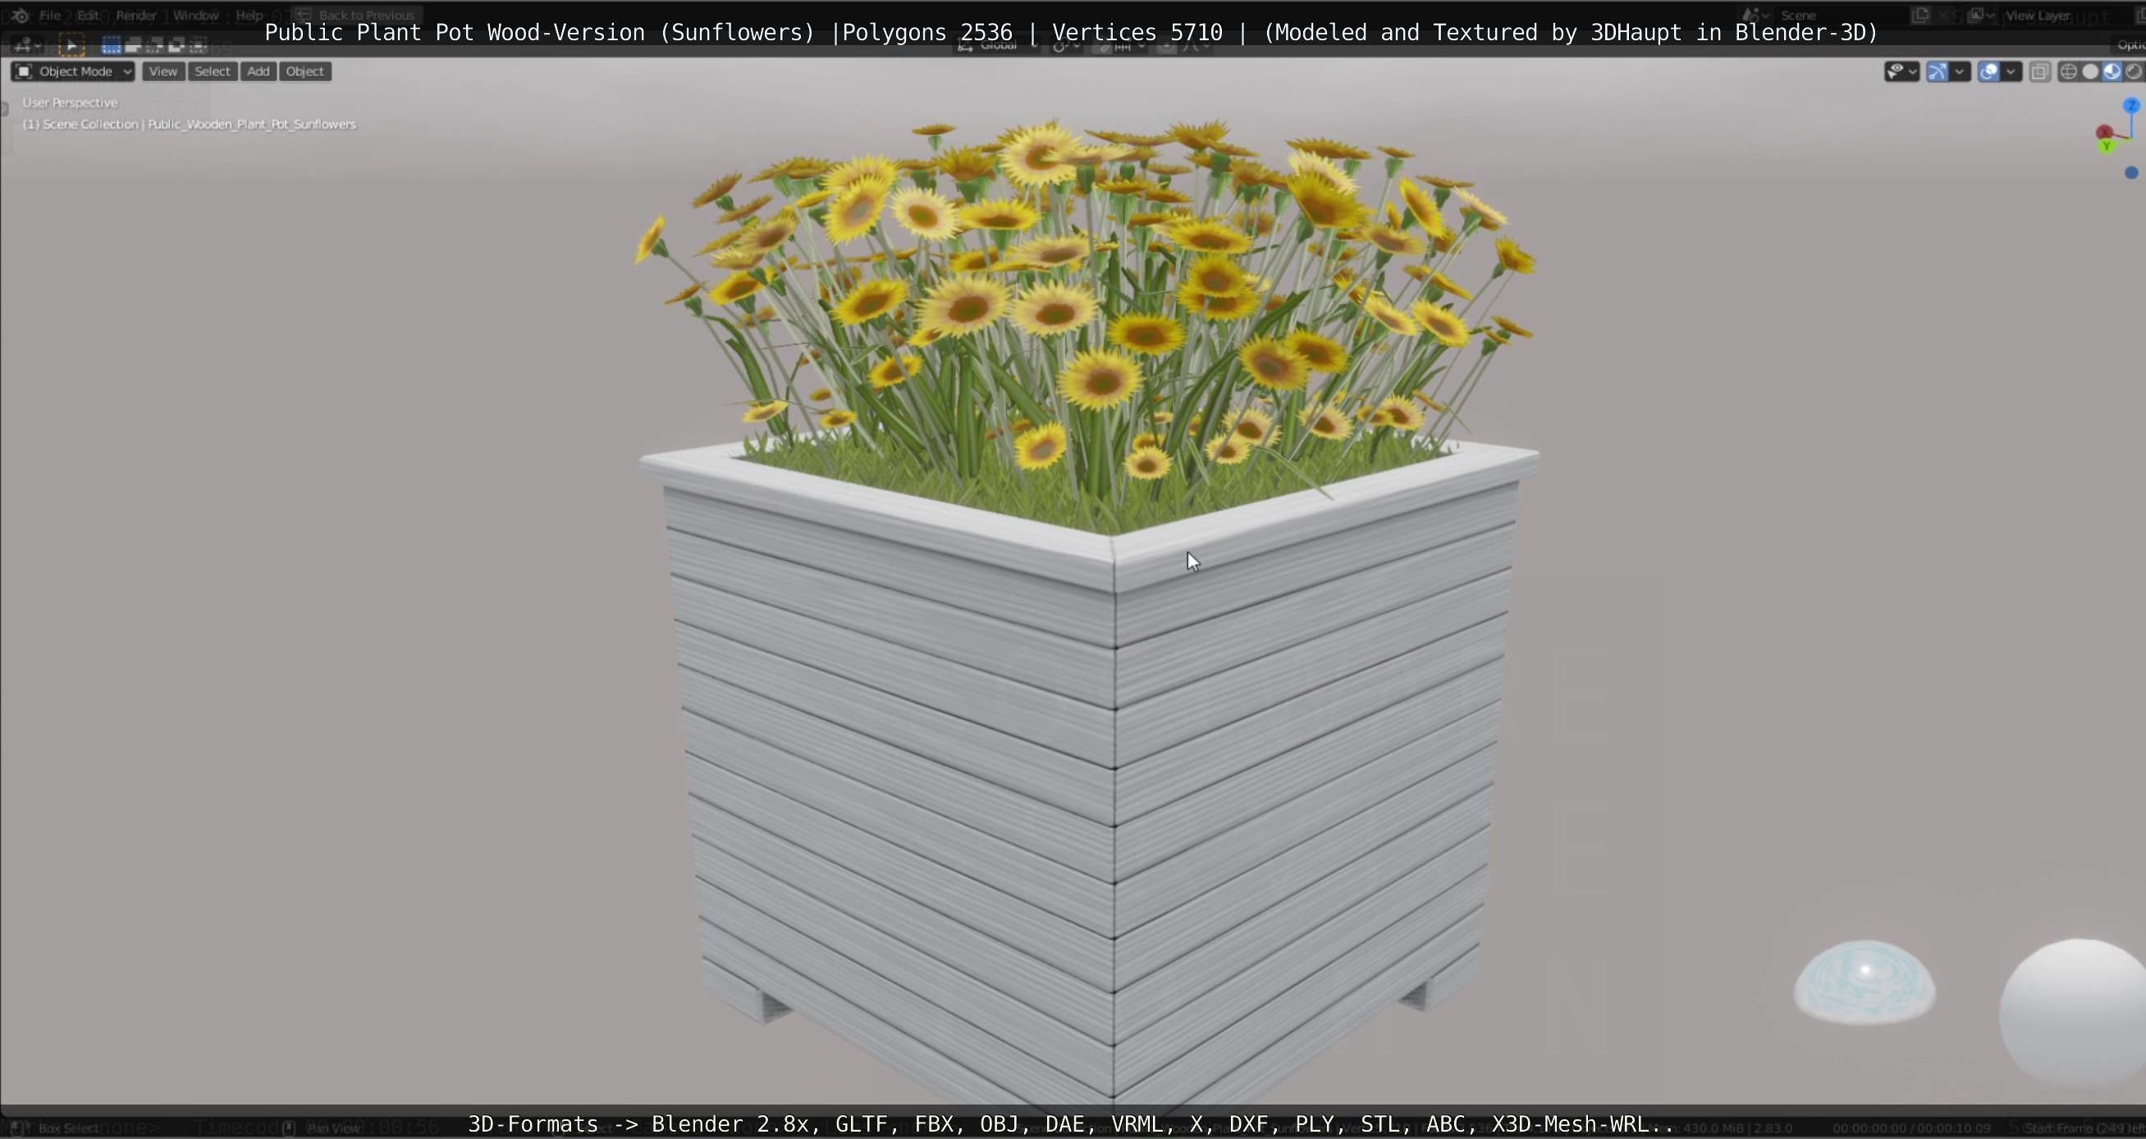The height and width of the screenshot is (1139, 2146).
Task: Open the Window menu
Action: (x=195, y=15)
